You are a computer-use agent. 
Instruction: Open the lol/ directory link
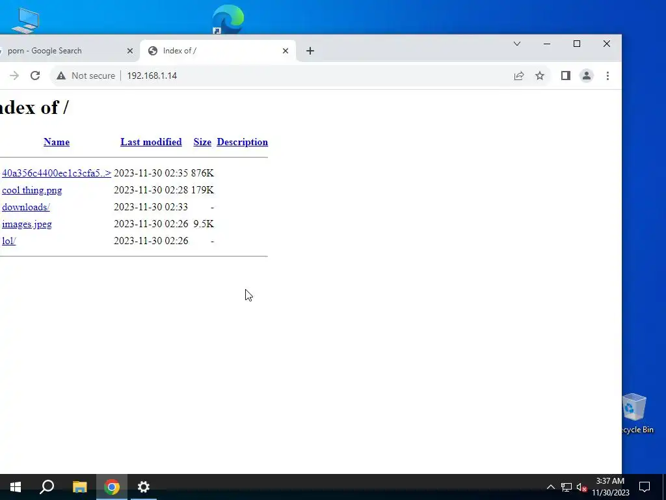point(9,241)
